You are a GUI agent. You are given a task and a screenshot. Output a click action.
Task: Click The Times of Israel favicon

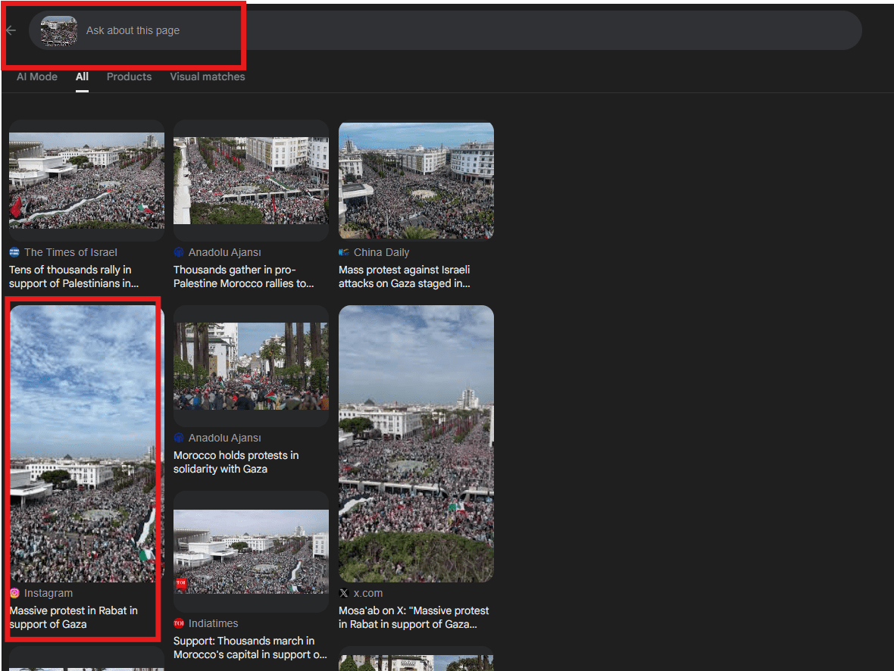(x=14, y=252)
